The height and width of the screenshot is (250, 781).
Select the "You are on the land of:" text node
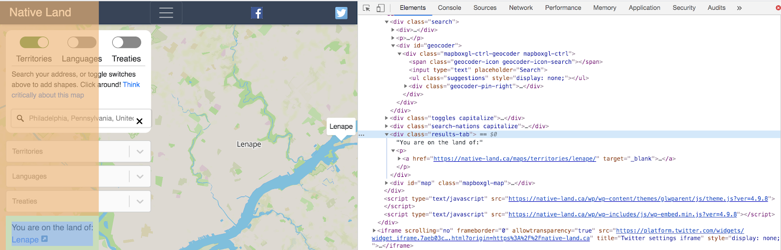coord(439,142)
